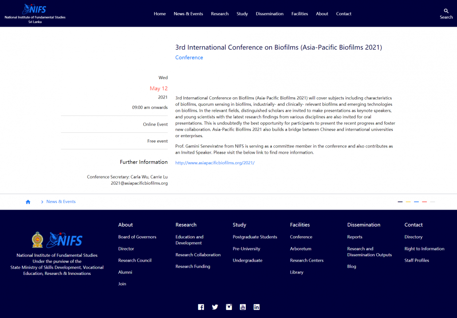Open footer Alumni link
The image size is (457, 318).
125,272
